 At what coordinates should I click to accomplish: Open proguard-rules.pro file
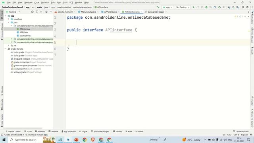point(22,59)
